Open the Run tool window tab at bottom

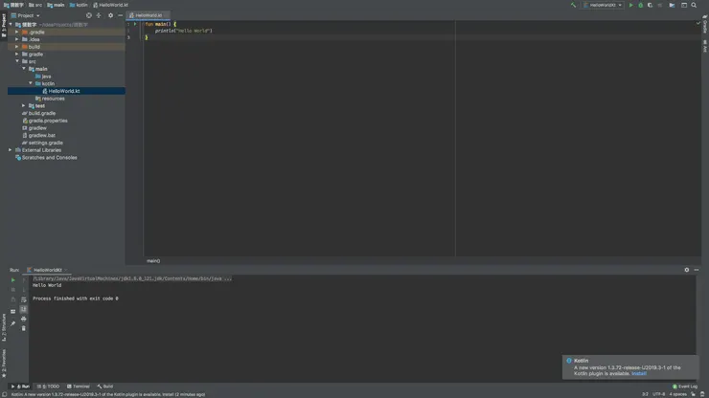click(20, 387)
